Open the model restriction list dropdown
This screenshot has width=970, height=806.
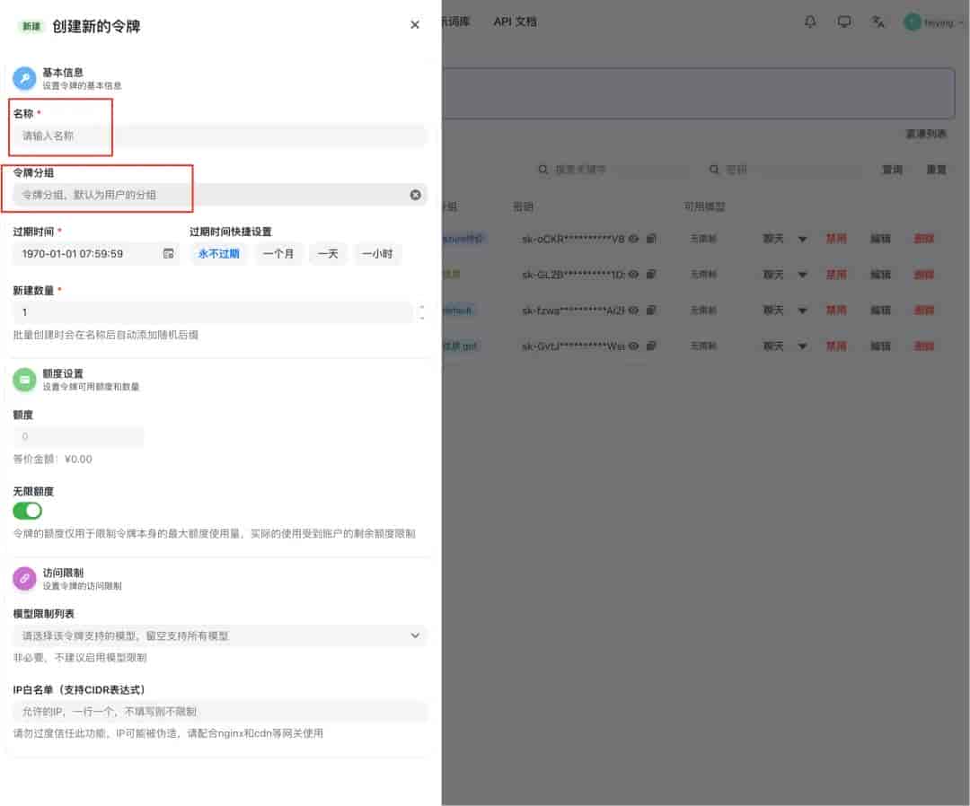coord(220,635)
